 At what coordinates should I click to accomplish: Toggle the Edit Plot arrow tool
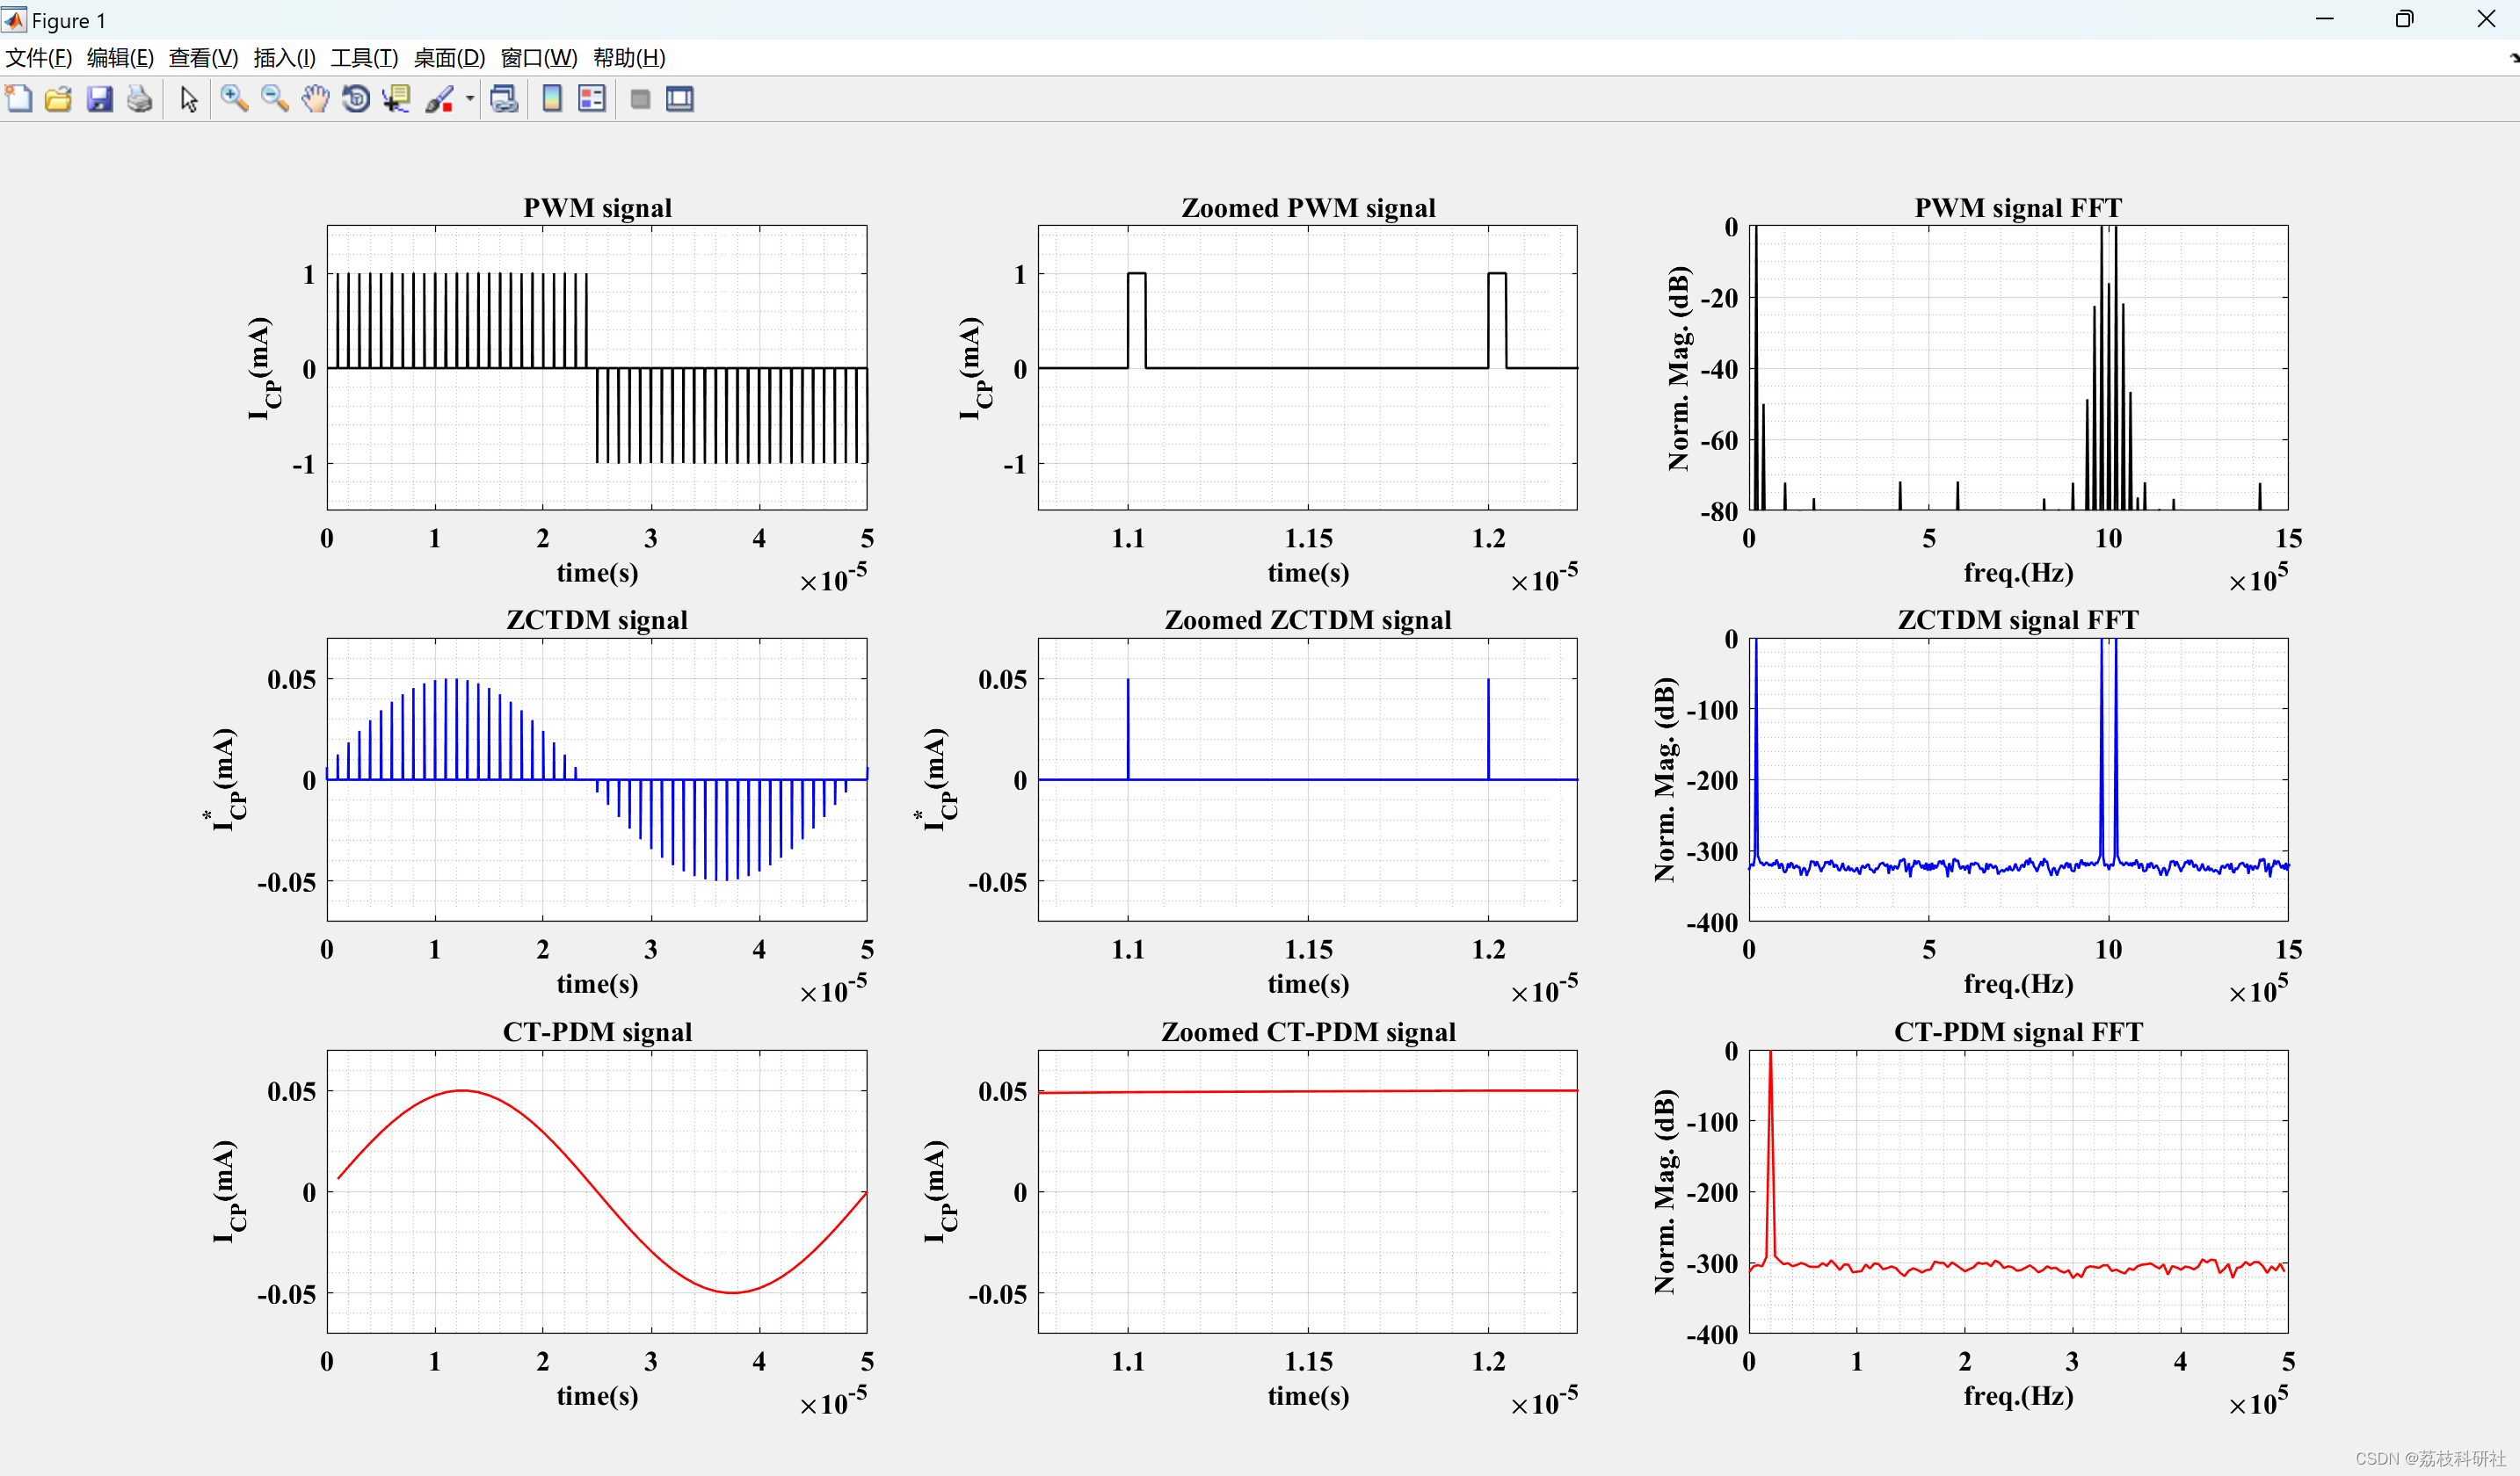189,99
